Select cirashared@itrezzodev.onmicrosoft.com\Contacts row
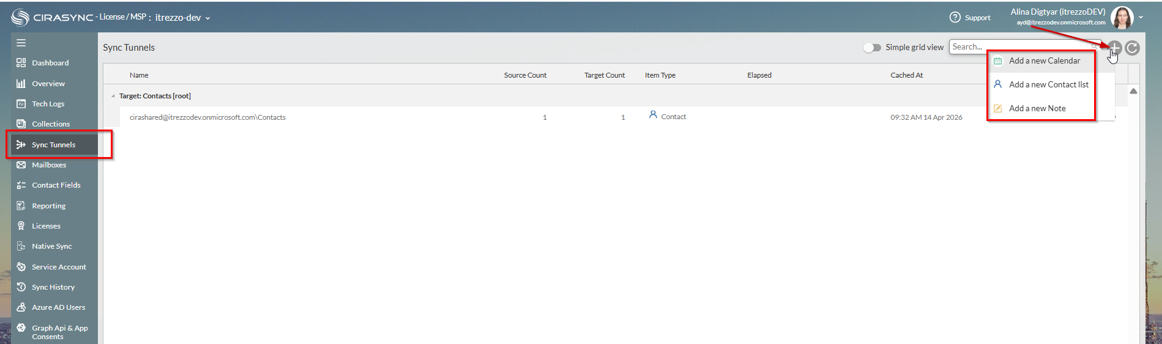This screenshot has height=344, width=1162. pyautogui.click(x=207, y=117)
